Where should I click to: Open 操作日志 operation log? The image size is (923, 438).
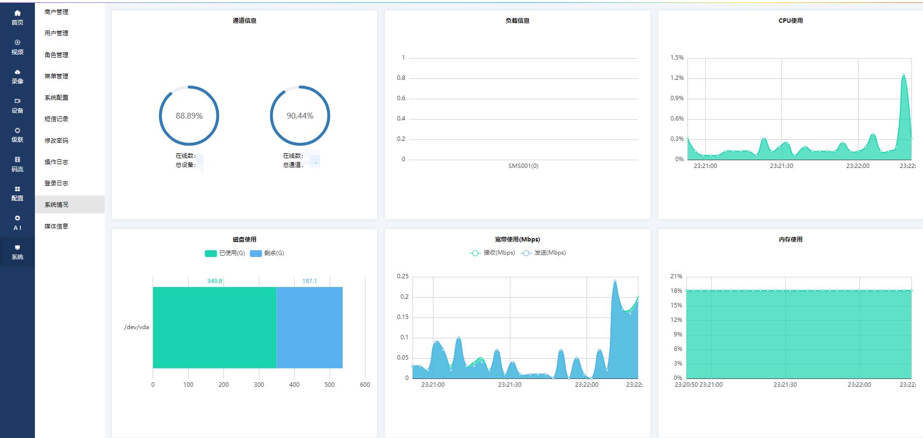tap(56, 162)
